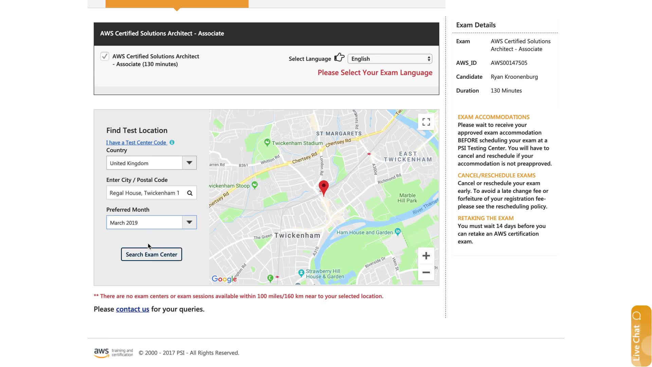Screen dimensions: 652x367
Task: Open the Select Language dropdown
Action: pos(390,59)
